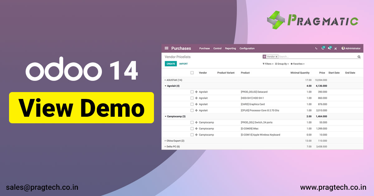Expand the China Export (2) group

coord(175,141)
